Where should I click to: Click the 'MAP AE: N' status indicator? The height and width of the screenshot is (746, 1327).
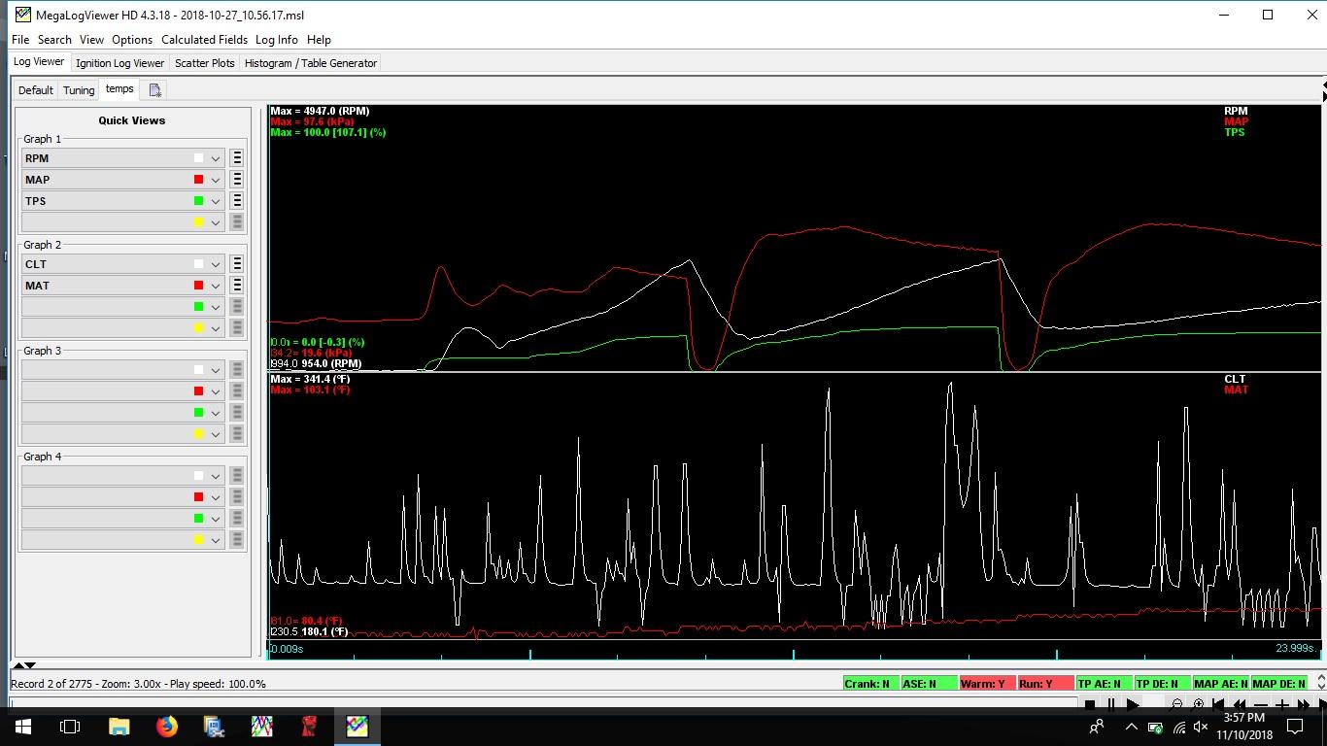click(1220, 684)
